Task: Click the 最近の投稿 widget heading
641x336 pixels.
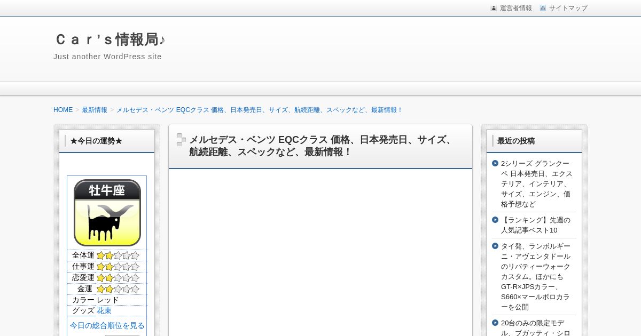Action: (x=516, y=141)
